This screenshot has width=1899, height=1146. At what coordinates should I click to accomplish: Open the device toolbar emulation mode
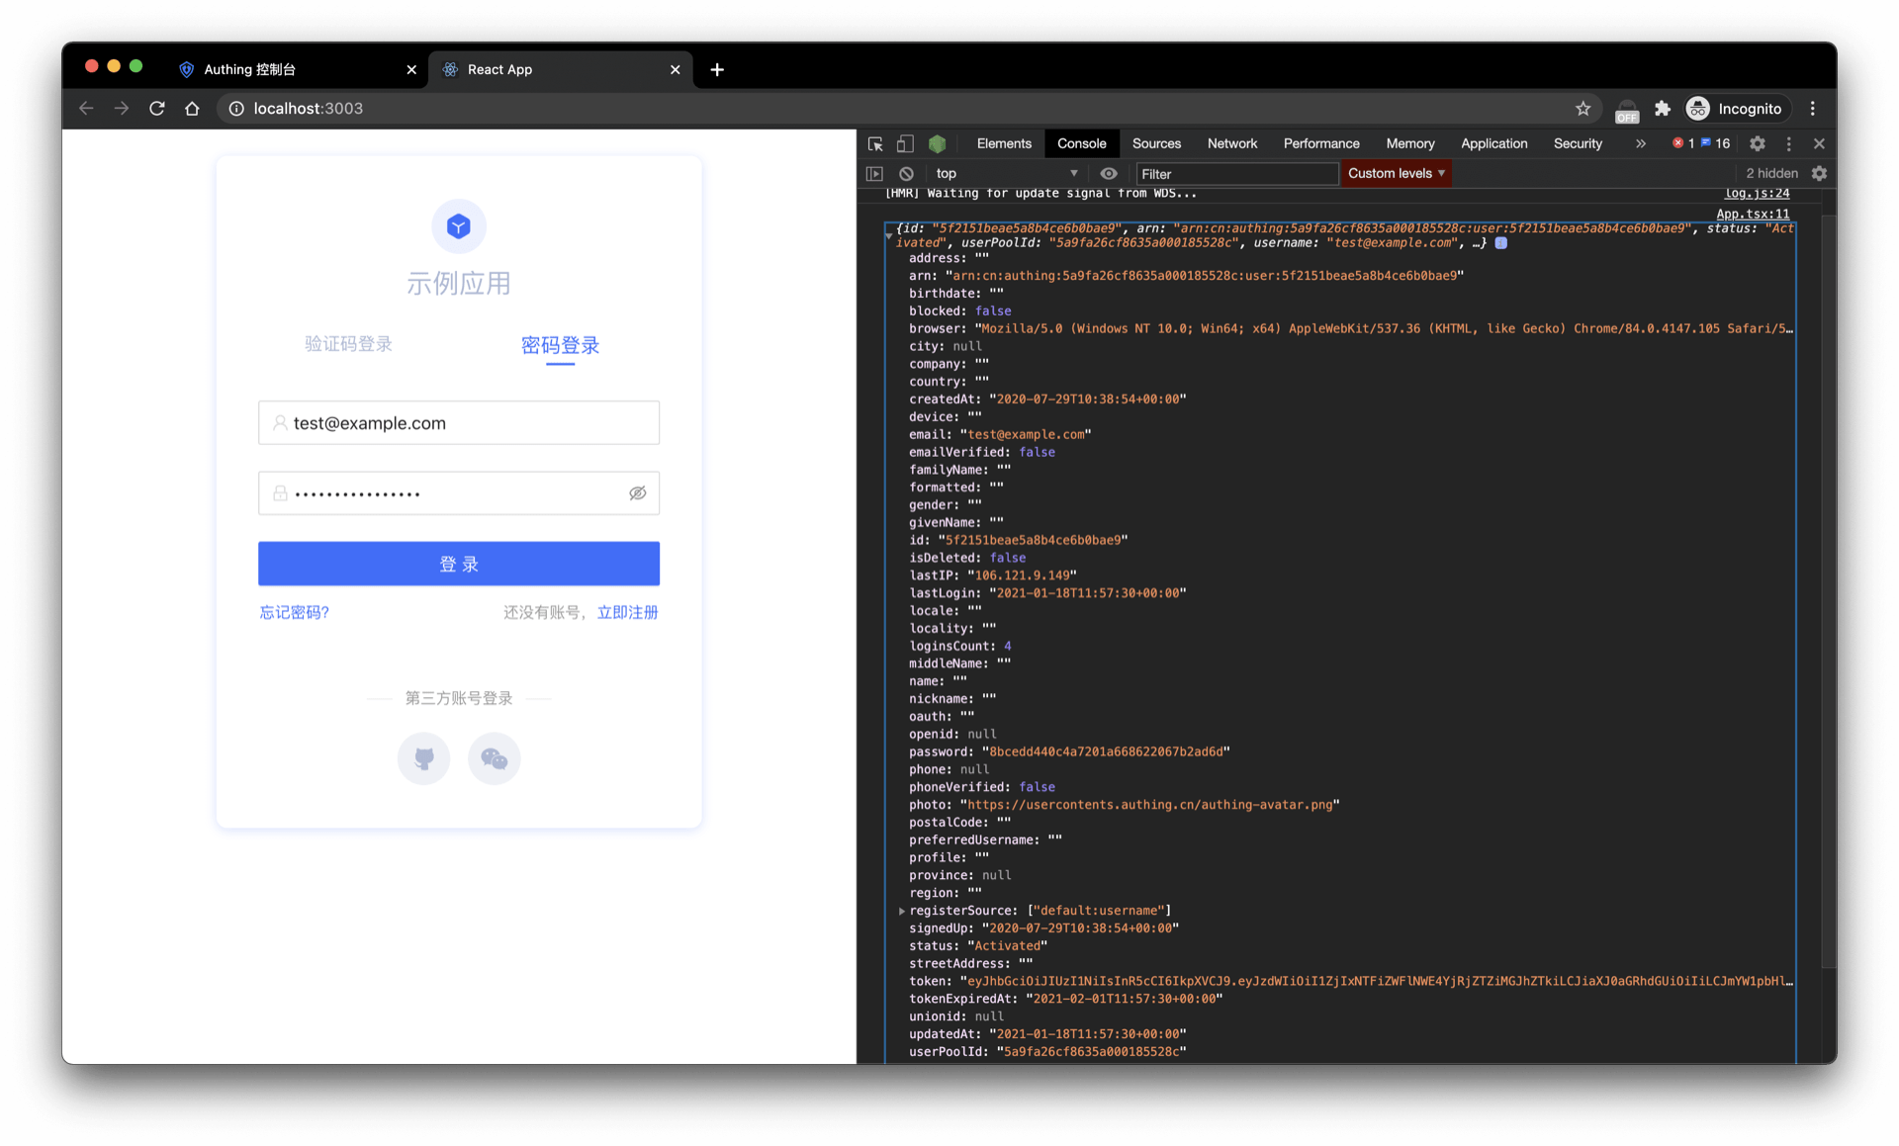pyautogui.click(x=904, y=143)
